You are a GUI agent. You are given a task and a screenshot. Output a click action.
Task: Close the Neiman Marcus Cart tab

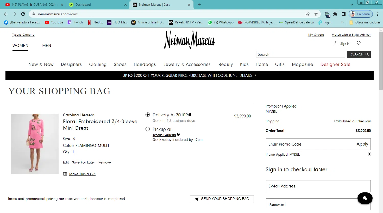point(189,5)
